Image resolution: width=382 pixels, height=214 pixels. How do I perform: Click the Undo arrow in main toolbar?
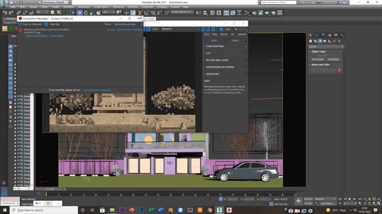[x=5, y=12]
